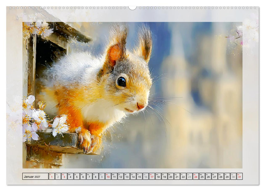Select the date cell numbered 15
The height and width of the screenshot is (191, 265).
[x=139, y=176]
